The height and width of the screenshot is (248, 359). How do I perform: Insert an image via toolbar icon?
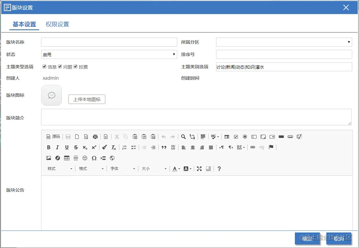[49, 158]
